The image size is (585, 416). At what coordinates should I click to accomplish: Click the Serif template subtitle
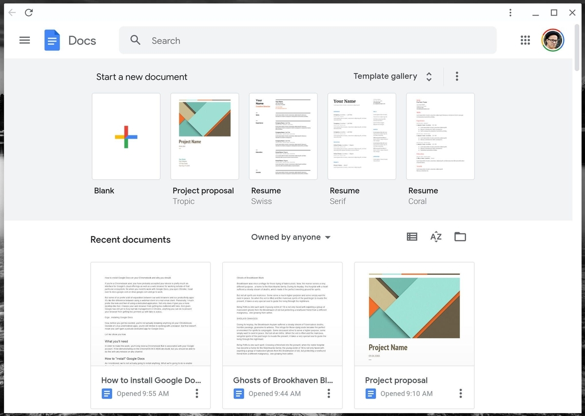(x=338, y=201)
